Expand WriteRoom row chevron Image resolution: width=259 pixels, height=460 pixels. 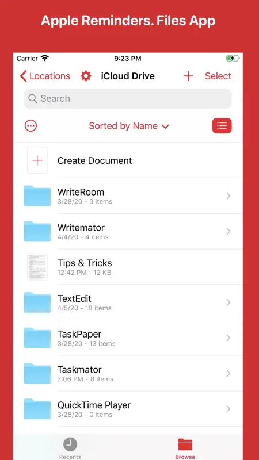[228, 196]
